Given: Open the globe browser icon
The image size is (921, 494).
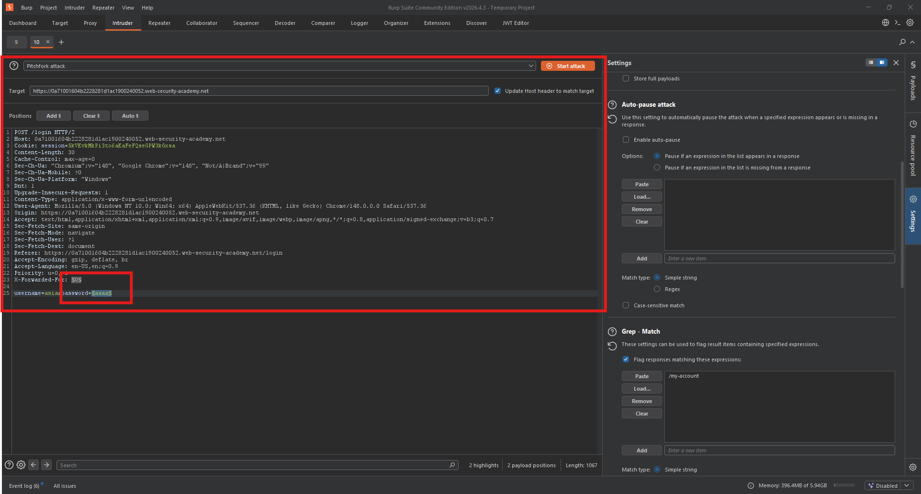Looking at the screenshot, I should 886,22.
